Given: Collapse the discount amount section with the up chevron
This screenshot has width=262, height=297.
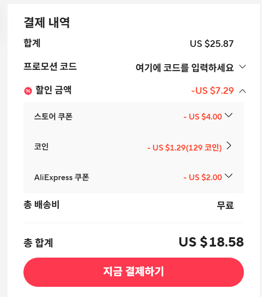Looking at the screenshot, I should 242,91.
